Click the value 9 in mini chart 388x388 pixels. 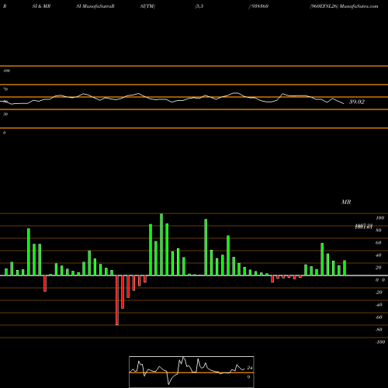click(x=248, y=377)
